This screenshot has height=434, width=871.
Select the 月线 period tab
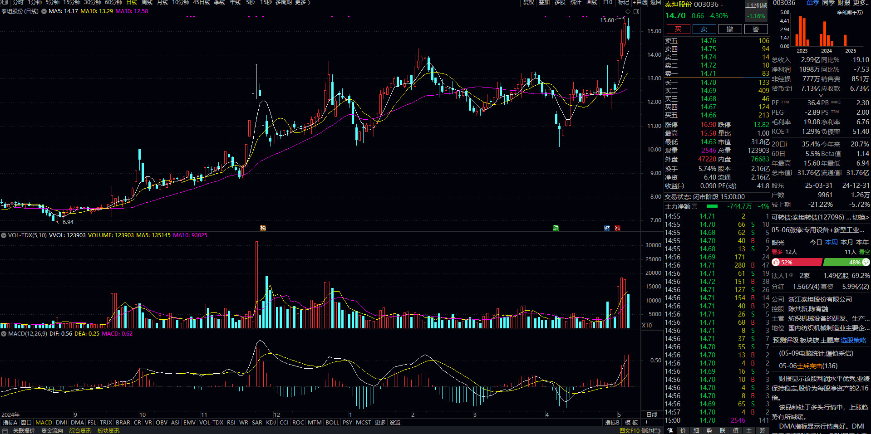(x=162, y=2)
